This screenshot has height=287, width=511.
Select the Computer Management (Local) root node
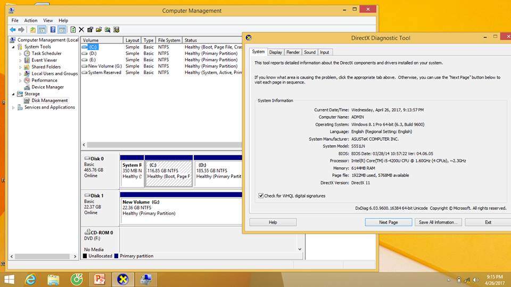click(47, 40)
